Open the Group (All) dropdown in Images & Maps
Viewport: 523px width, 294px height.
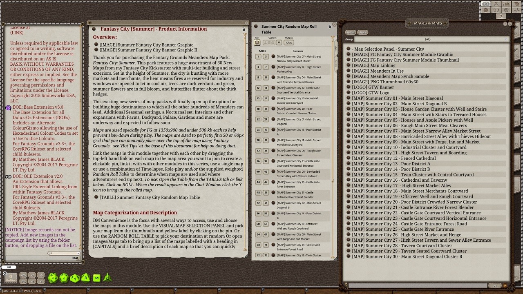point(427,39)
